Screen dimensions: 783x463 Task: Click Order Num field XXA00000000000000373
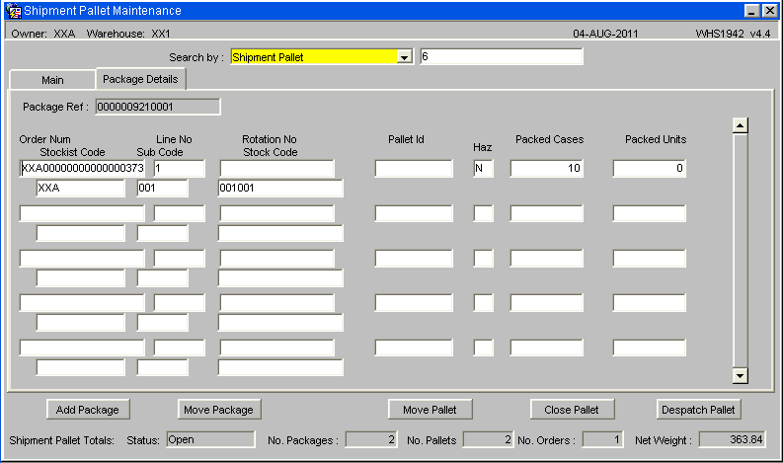click(82, 168)
